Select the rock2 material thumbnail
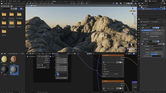The width and height of the screenshot is (166, 93). click(14, 70)
